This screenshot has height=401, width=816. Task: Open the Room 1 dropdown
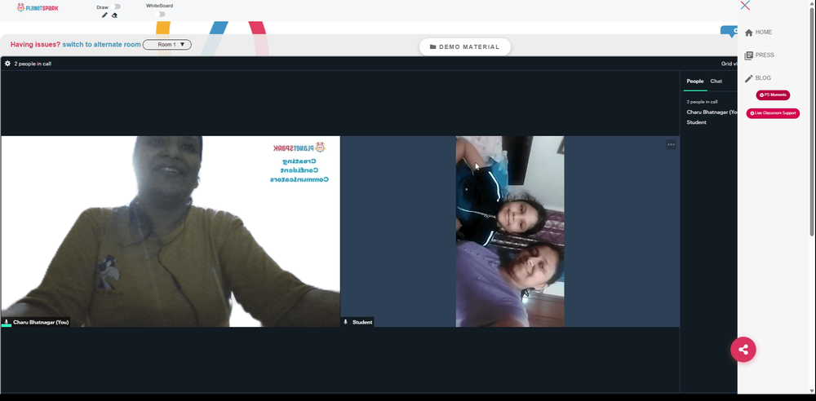(167, 45)
